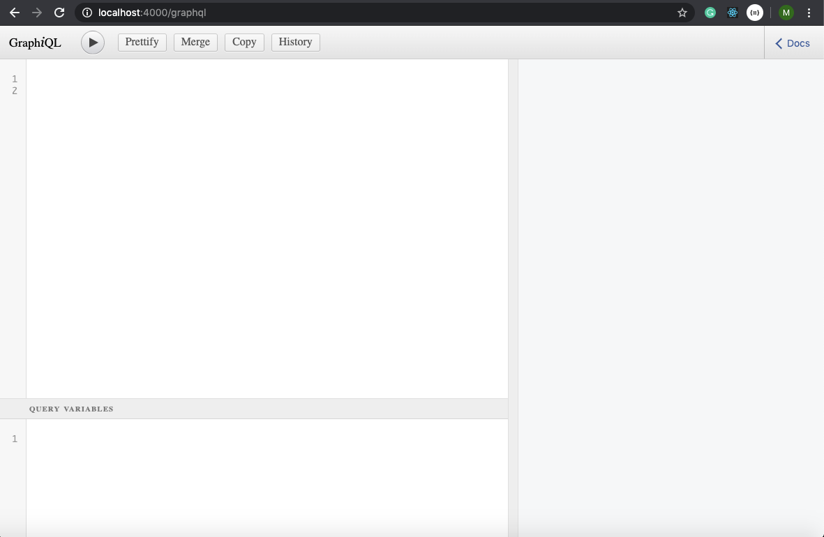Open the browser profile avatar M
The height and width of the screenshot is (537, 824).
[785, 13]
